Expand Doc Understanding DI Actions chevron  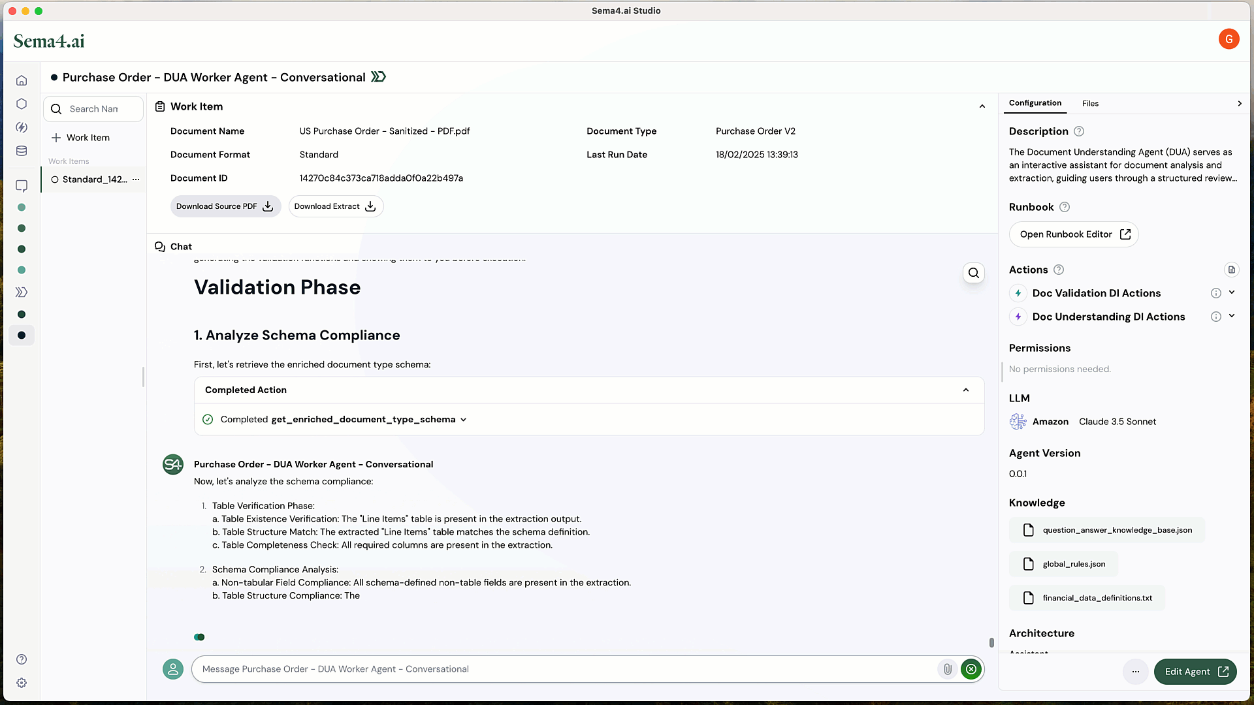tap(1232, 316)
